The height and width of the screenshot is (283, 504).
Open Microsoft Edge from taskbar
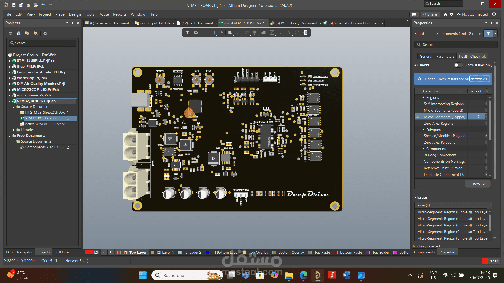303,275
